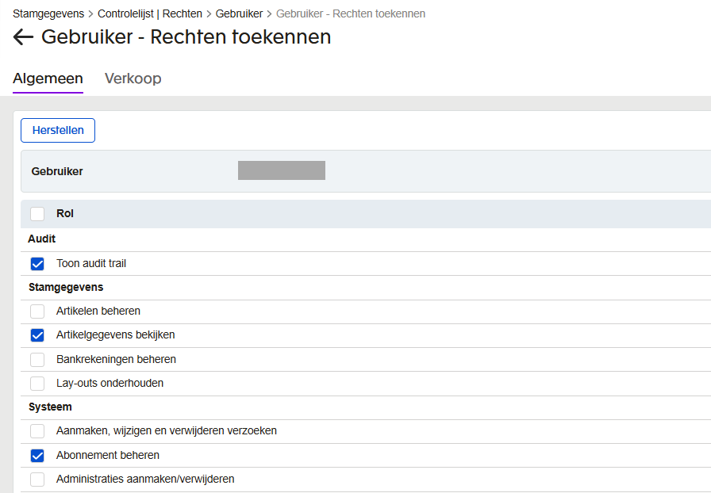Enable Lay-outs onderhouden checkbox

[37, 384]
